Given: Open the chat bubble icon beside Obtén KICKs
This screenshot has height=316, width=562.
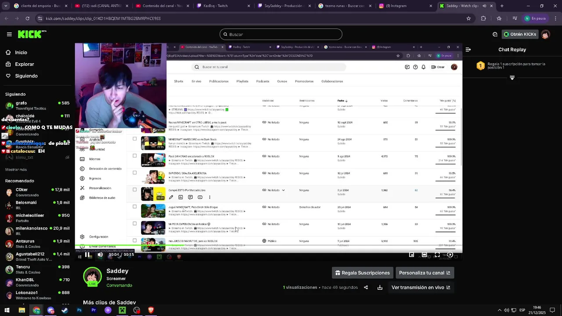Looking at the screenshot, I should [495, 34].
